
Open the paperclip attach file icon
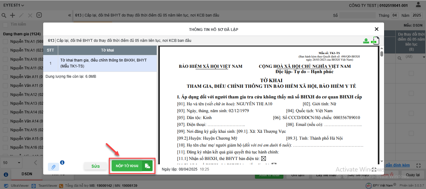[x=53, y=167]
